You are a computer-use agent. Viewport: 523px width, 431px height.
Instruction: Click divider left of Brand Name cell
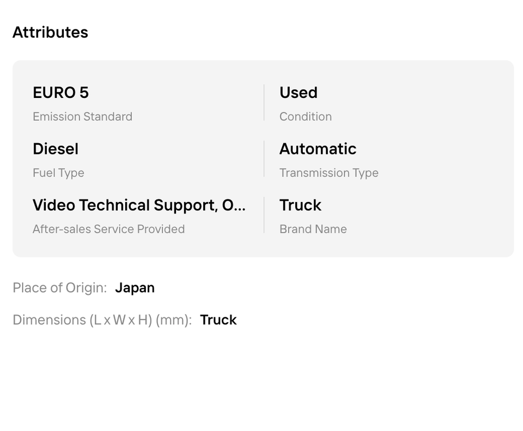pos(264,215)
